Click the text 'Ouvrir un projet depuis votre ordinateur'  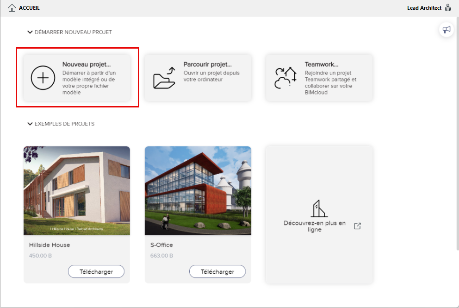211,76
